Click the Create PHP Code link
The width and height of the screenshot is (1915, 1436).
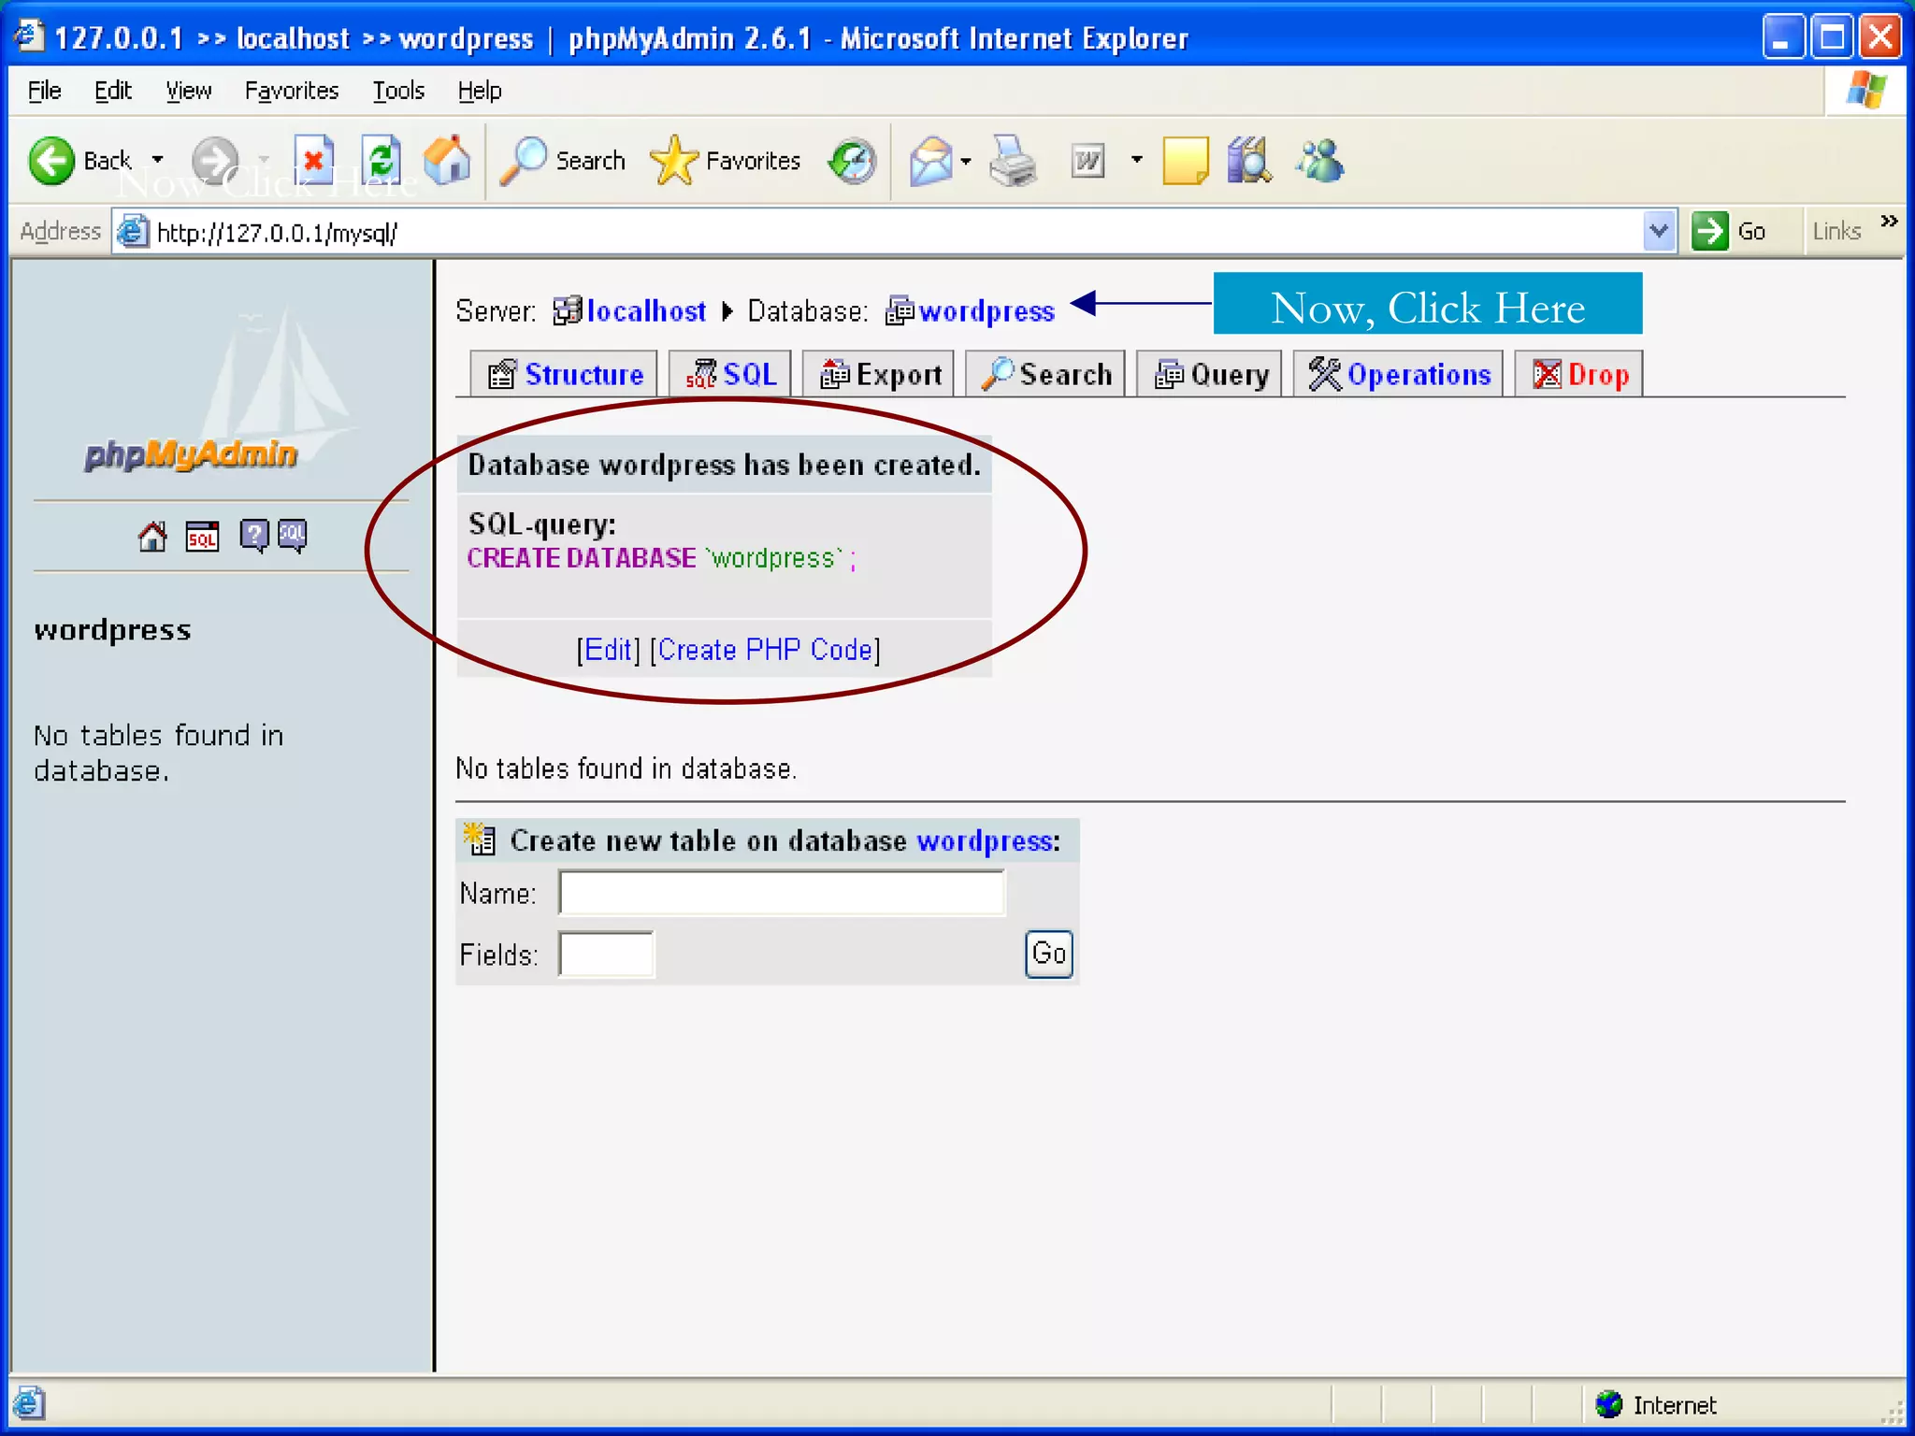point(765,650)
